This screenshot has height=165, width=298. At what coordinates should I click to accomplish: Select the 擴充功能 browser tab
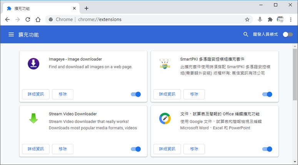[x=41, y=8]
